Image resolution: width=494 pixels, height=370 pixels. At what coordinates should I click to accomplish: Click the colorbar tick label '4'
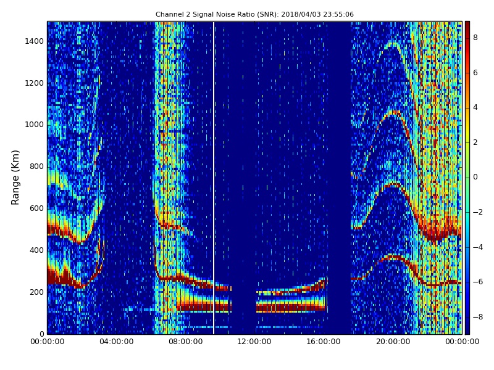[475, 107]
